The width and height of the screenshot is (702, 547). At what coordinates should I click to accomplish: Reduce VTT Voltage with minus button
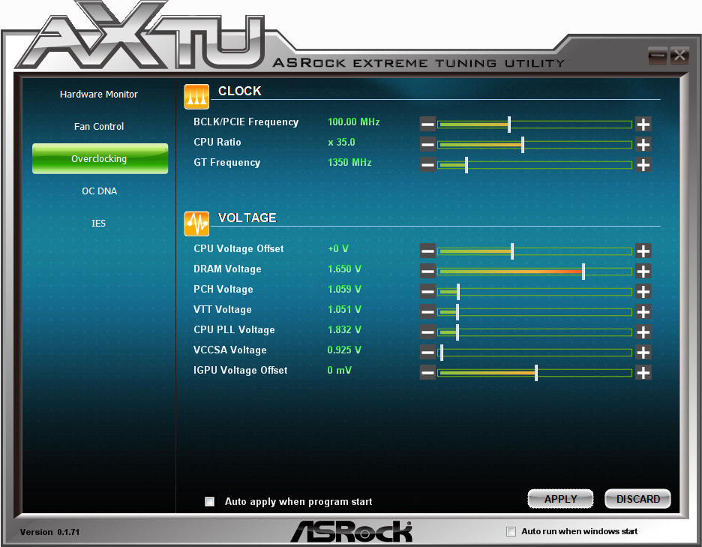pos(427,312)
